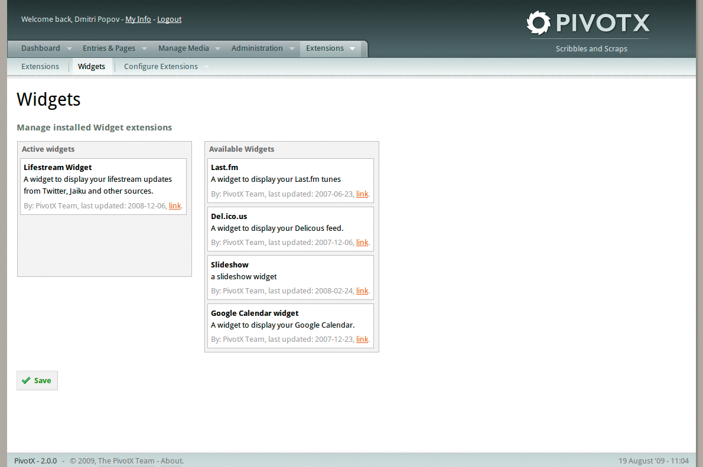
Task: Open the Configure Extensions sub-tab
Action: [x=161, y=66]
